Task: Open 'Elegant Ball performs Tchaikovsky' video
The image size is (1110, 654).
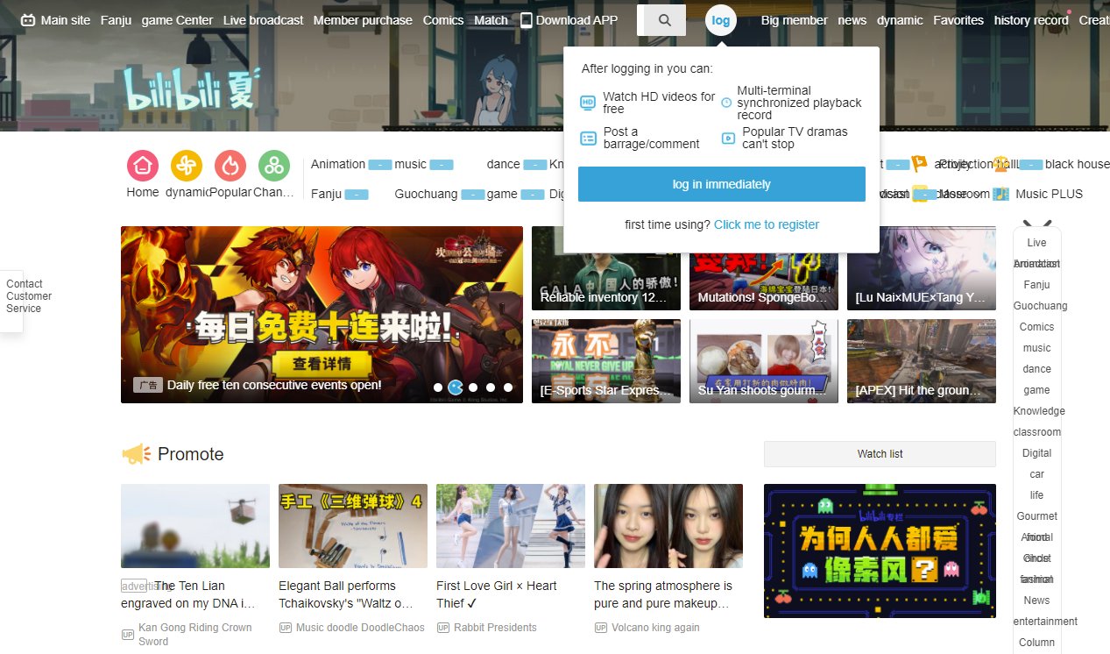Action: click(x=353, y=526)
